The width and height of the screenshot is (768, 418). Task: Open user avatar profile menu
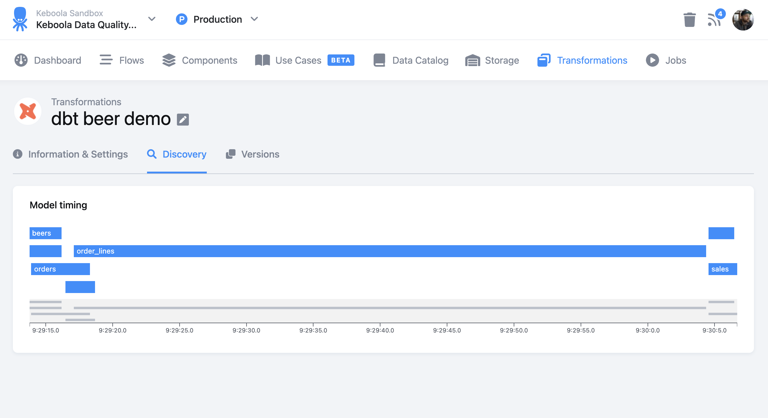[743, 19]
